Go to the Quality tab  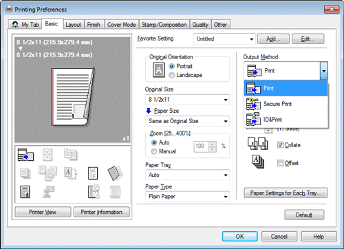tap(200, 25)
